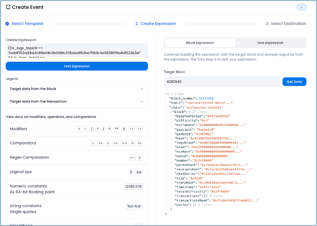Click the Modifiers row label
This screenshot has width=317, height=226.
click(19, 129)
